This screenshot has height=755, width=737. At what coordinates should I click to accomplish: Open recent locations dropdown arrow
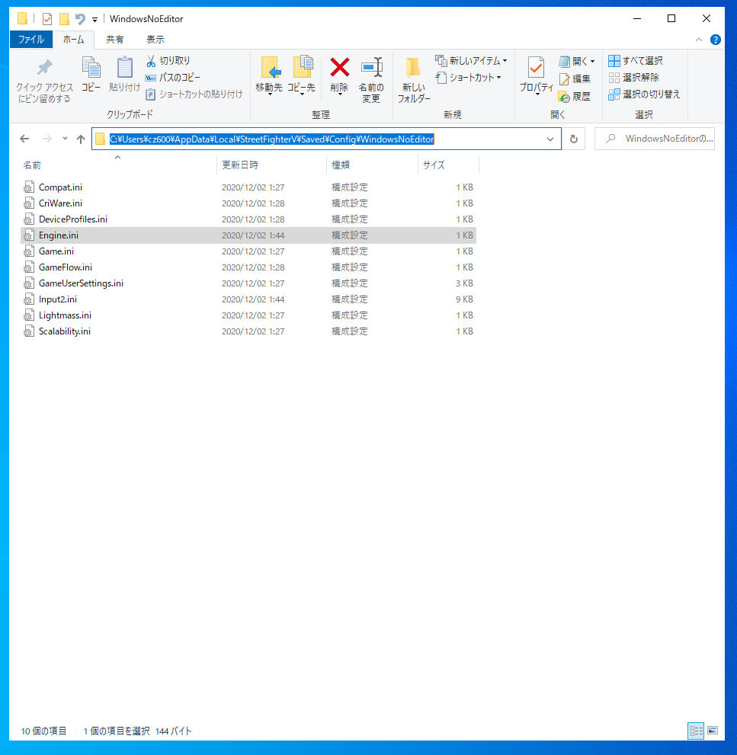click(x=65, y=139)
